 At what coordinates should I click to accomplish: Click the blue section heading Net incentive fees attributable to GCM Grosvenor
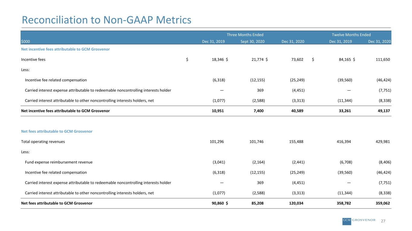(65, 49)
